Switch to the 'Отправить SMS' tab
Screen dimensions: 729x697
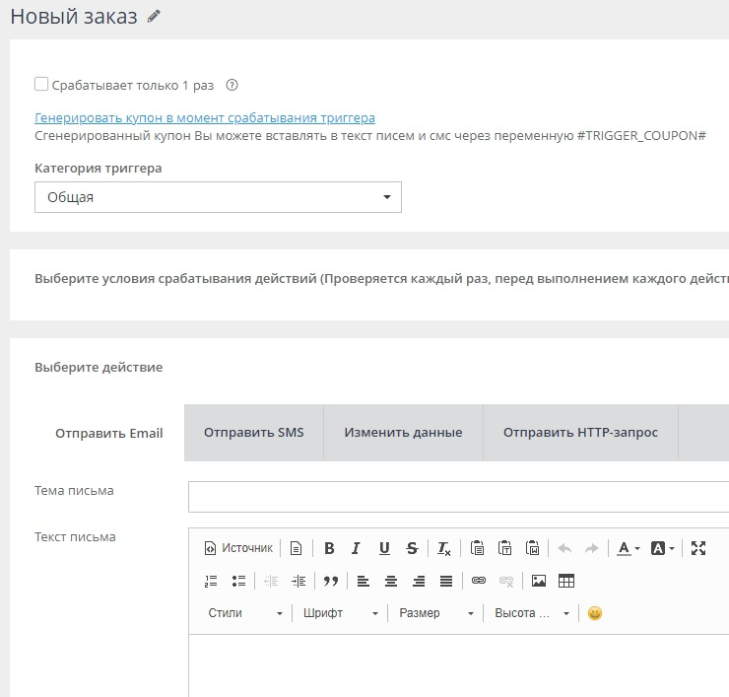click(253, 433)
